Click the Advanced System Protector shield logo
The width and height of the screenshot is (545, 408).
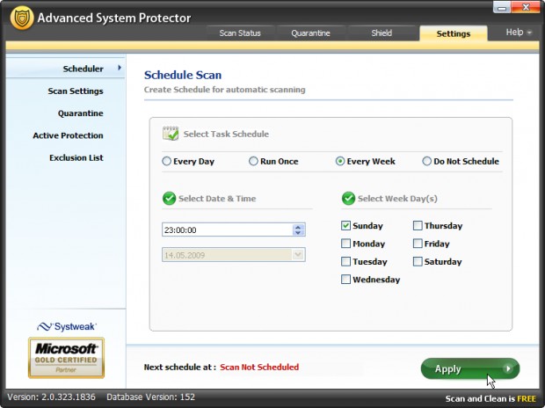click(x=22, y=18)
